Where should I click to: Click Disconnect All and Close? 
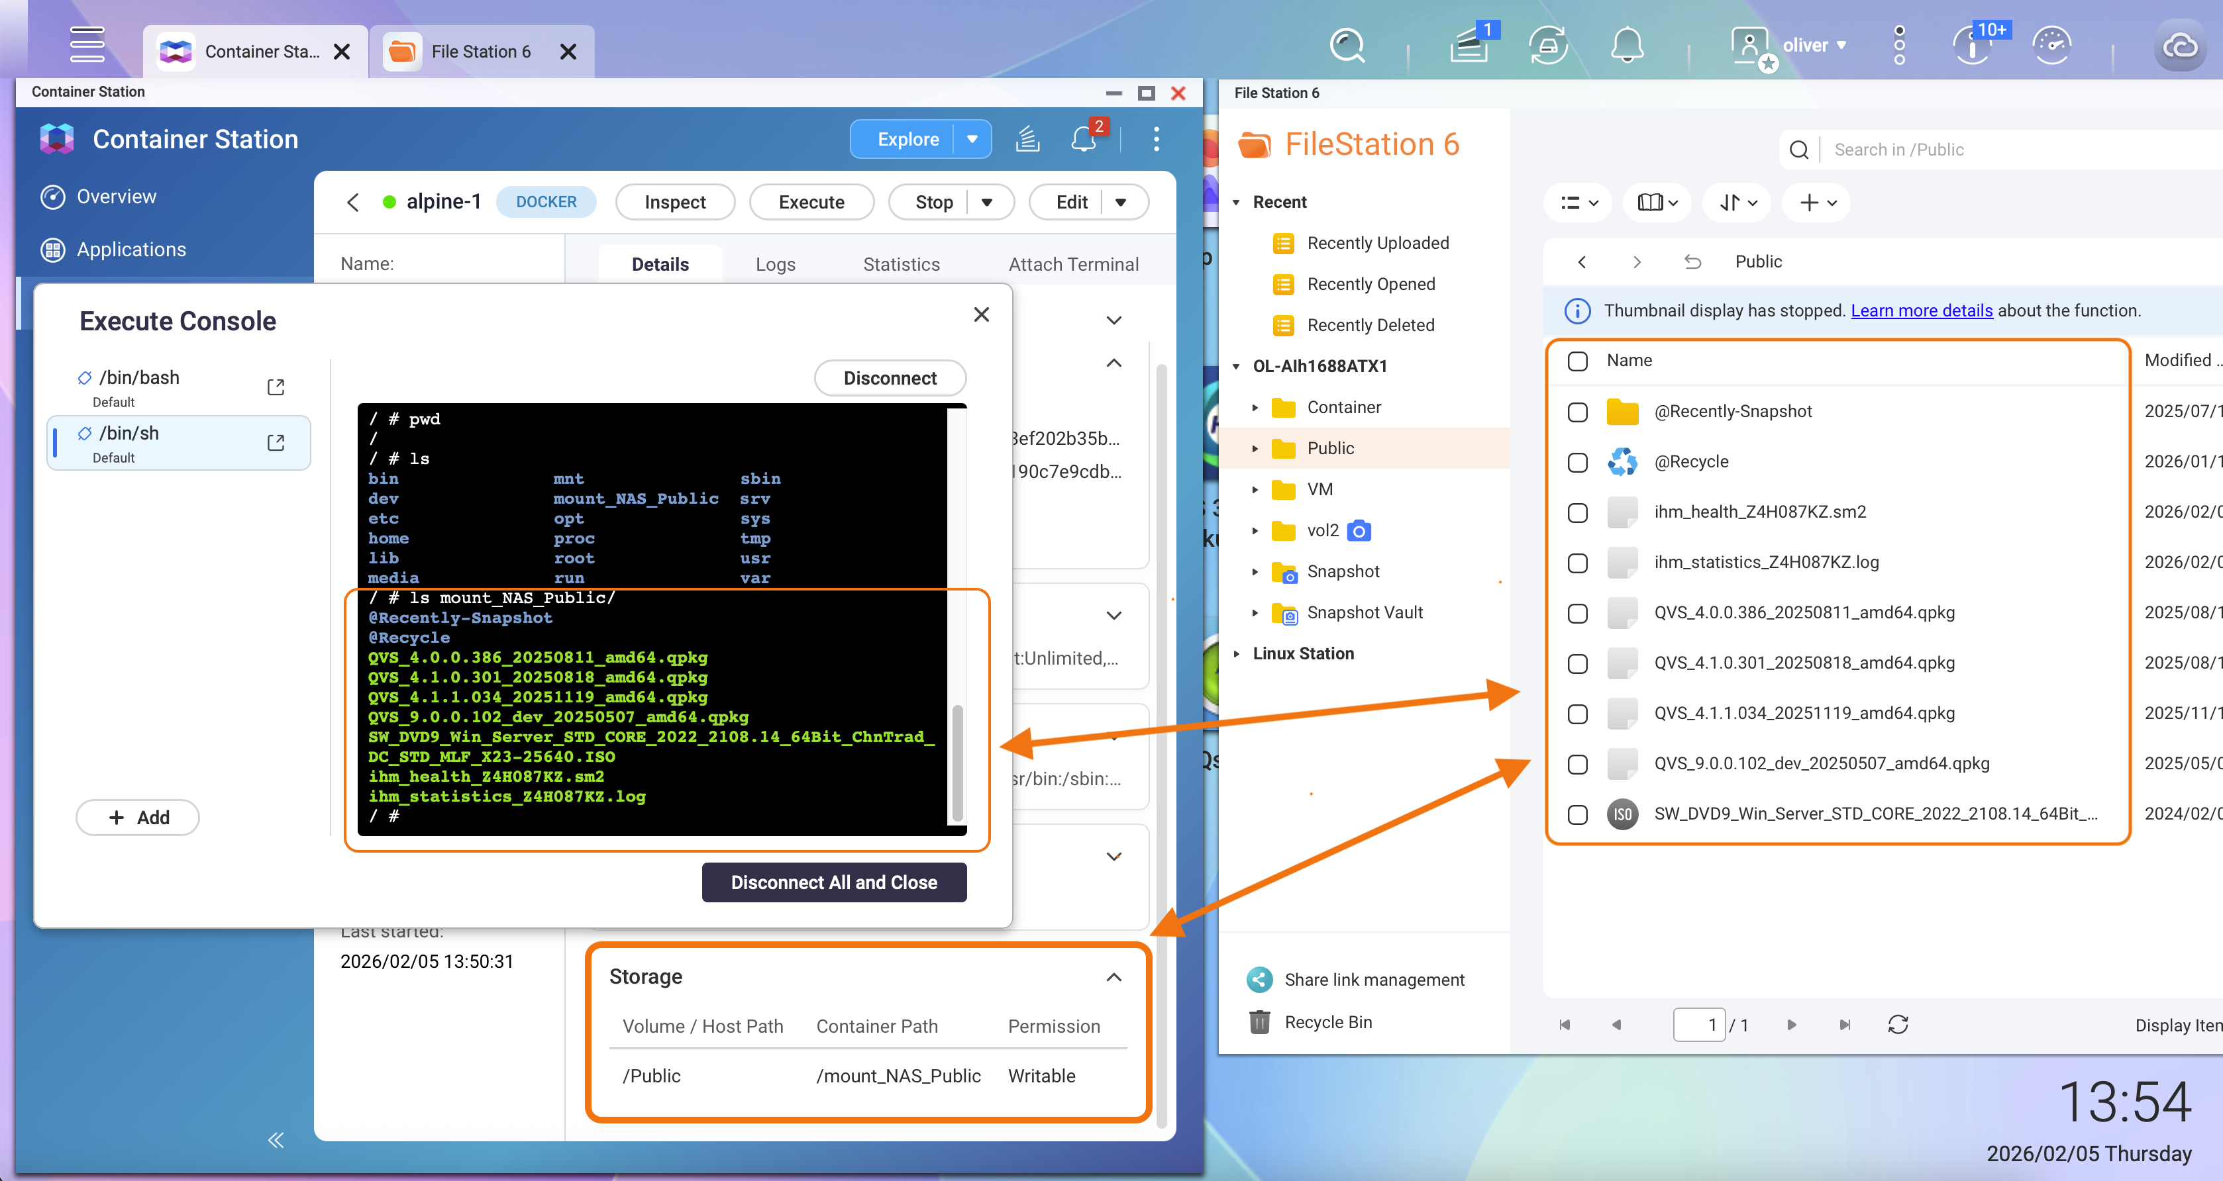tap(833, 882)
